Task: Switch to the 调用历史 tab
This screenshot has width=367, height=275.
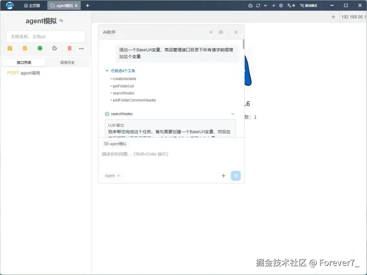Action: click(x=67, y=62)
